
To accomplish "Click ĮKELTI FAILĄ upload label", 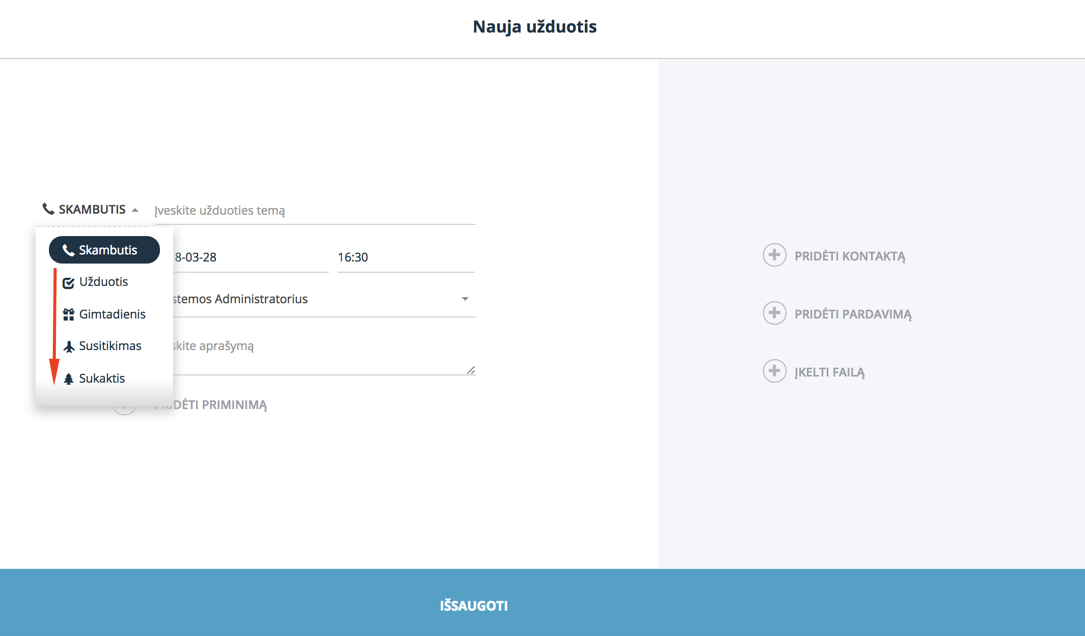I will [829, 372].
